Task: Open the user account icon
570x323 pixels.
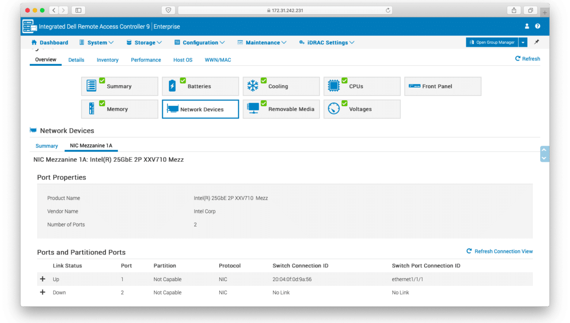Action: click(x=527, y=26)
